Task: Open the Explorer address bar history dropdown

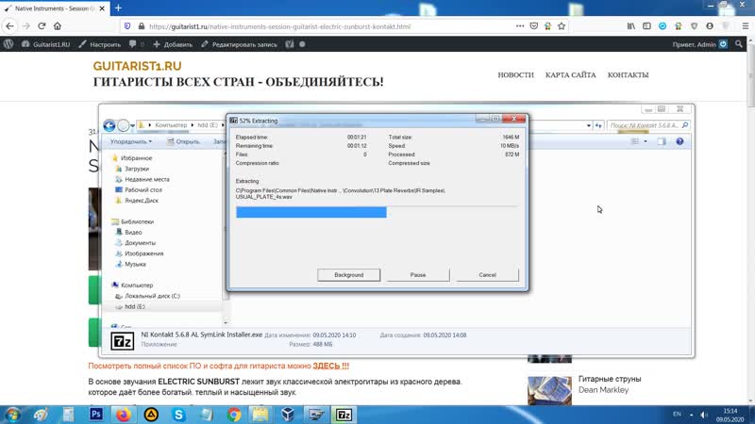Action: pos(588,125)
